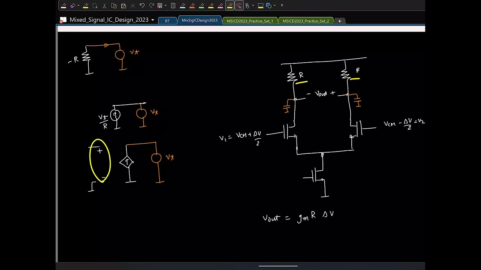
Task: Open MSICD2023_Practice_Set_2 tab
Action: [306, 21]
